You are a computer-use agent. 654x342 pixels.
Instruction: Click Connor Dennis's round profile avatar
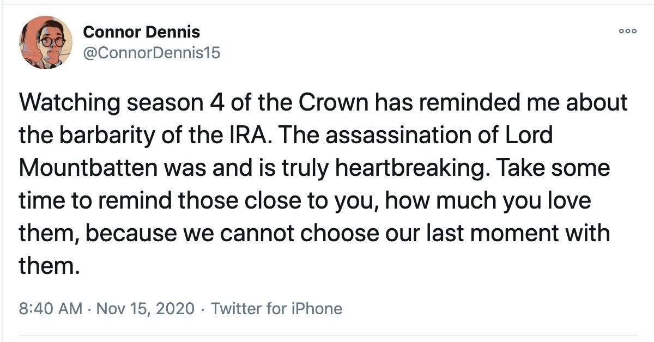click(46, 42)
